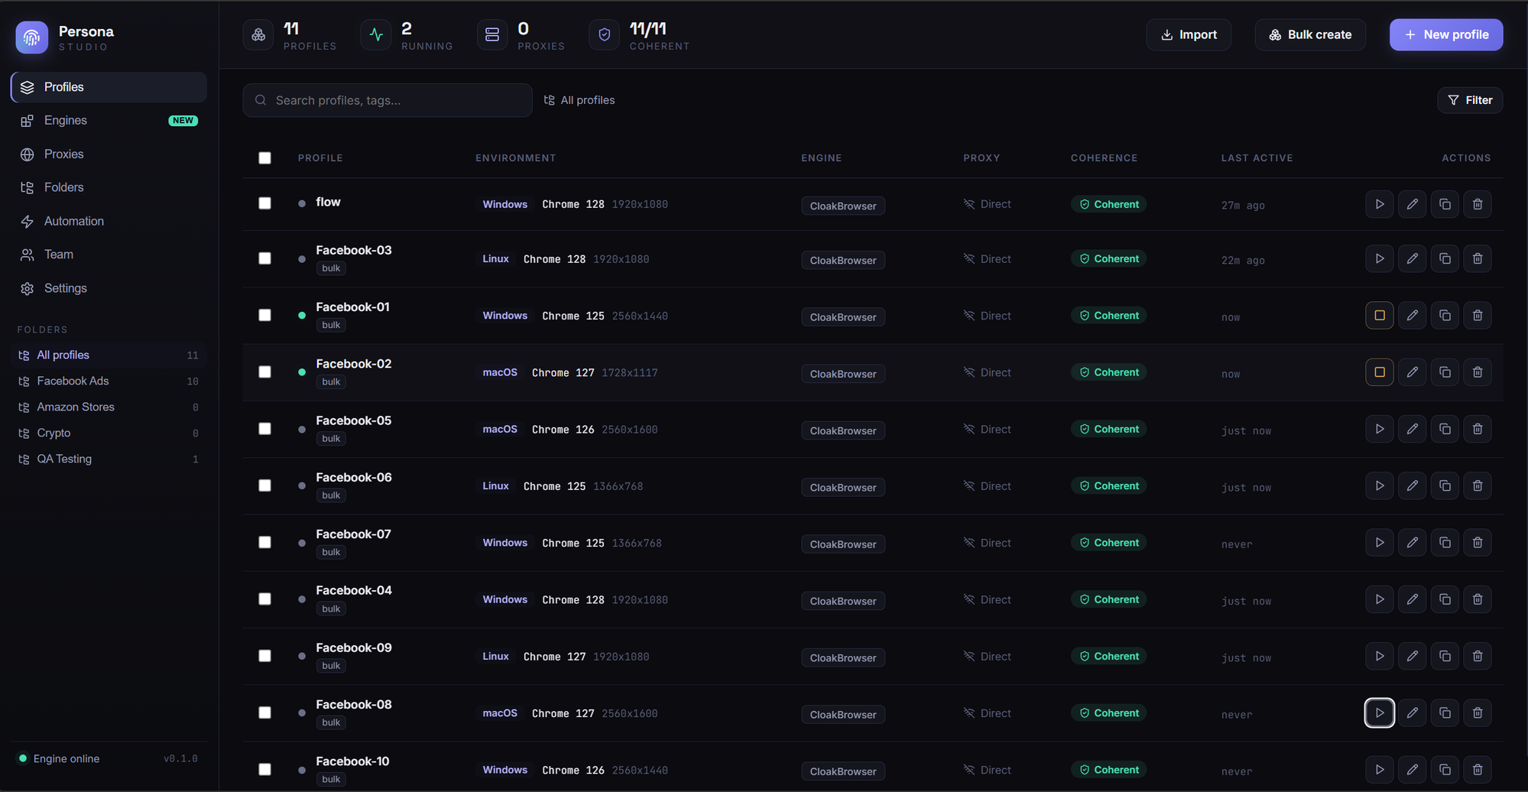Launch the flow profile with play icon

(1379, 204)
